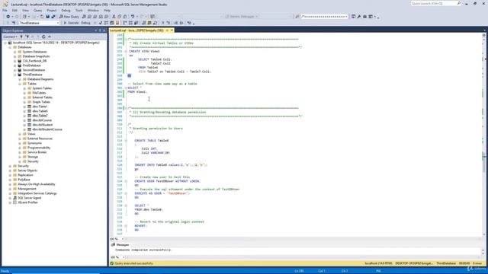This screenshot has width=488, height=274.
Task: Open the Window menu
Action: [x=93, y=10]
